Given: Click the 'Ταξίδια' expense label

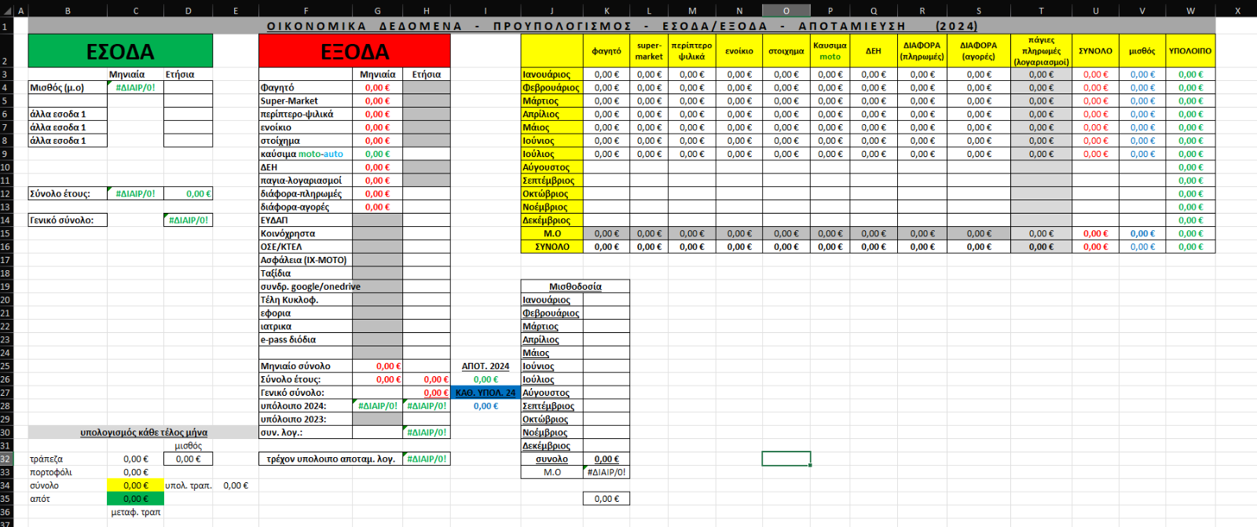Looking at the screenshot, I should 306,273.
